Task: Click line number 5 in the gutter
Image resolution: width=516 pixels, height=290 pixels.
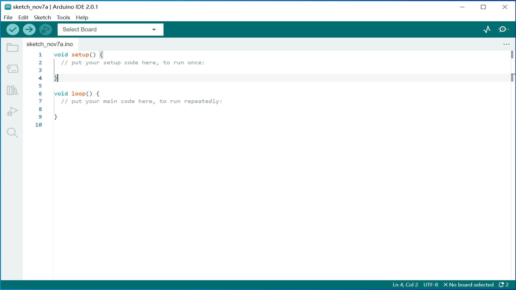Action: 40,86
